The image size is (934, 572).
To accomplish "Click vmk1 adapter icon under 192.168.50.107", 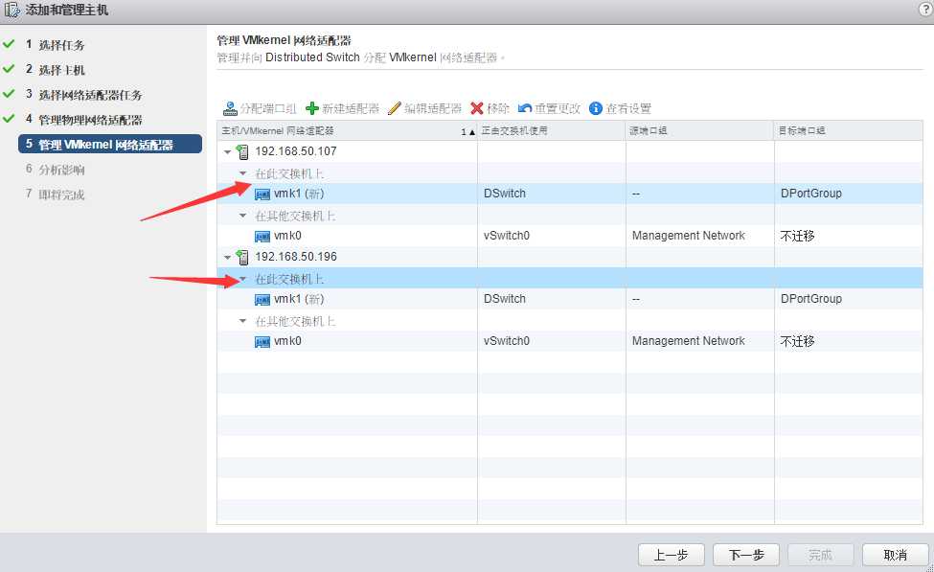I will pos(262,194).
